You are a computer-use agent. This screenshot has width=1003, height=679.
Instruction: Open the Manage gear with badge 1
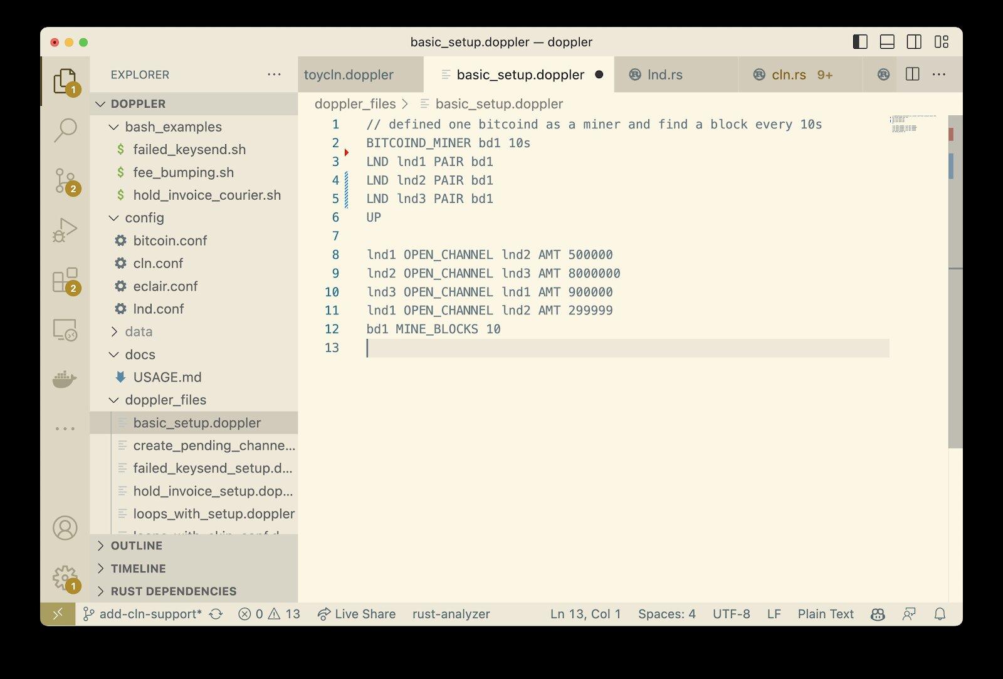[x=65, y=578]
